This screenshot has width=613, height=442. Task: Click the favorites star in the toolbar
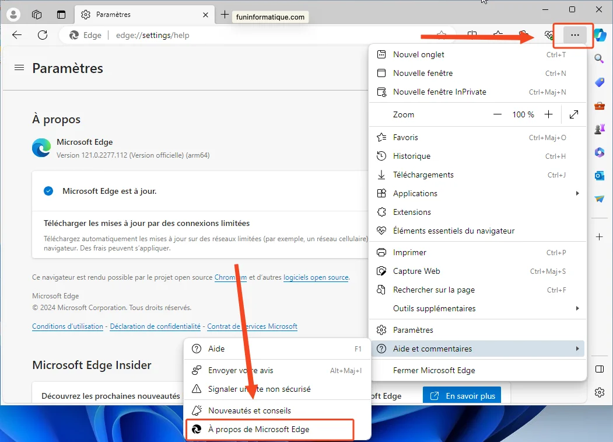tap(498, 35)
